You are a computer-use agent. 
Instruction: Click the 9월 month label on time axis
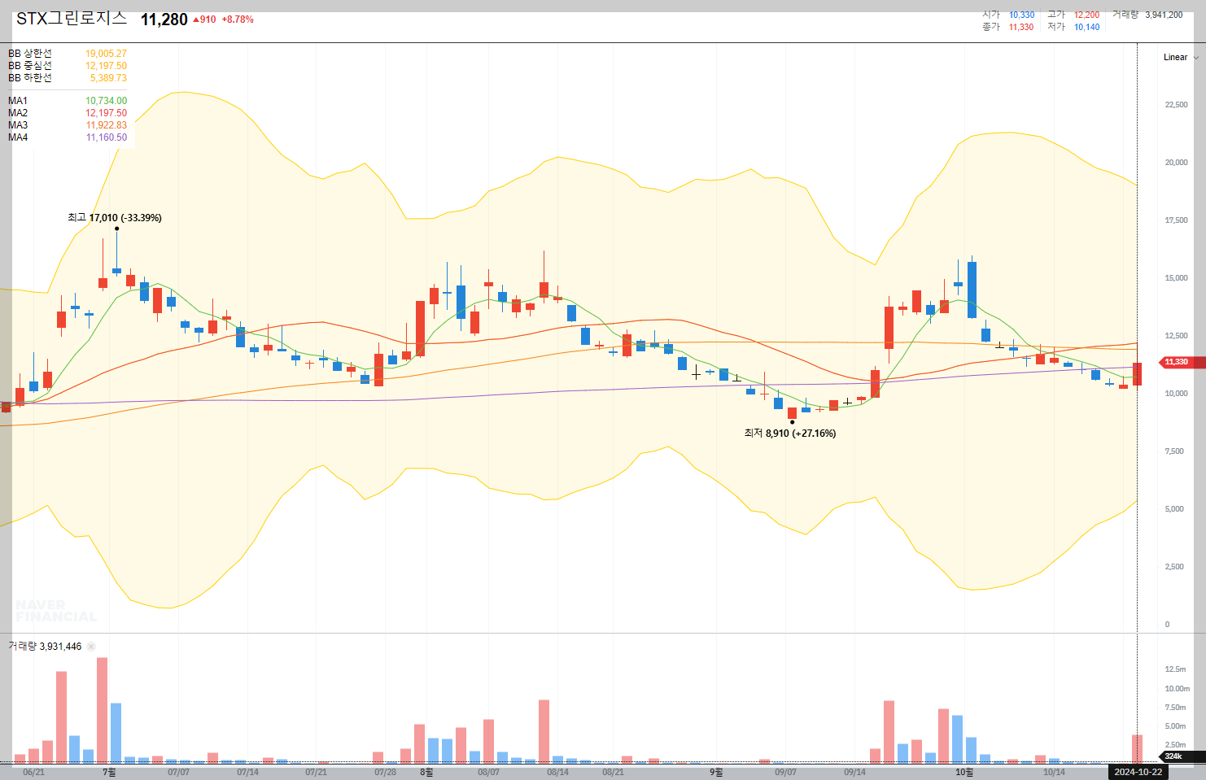coord(716,772)
